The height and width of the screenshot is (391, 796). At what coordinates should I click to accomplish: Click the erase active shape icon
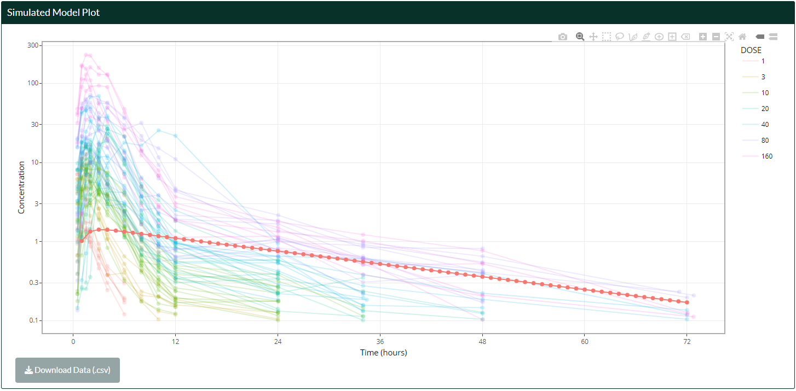(x=685, y=37)
